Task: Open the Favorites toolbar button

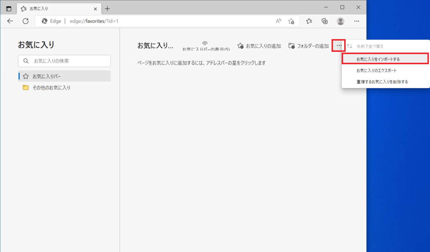Action: tap(309, 21)
